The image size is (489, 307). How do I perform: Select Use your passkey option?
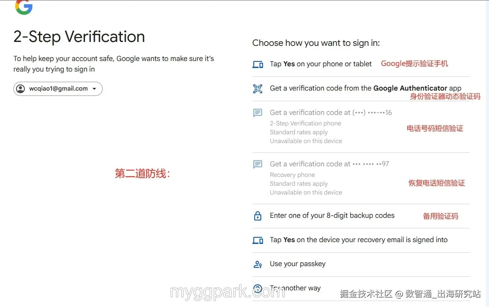coord(361,264)
